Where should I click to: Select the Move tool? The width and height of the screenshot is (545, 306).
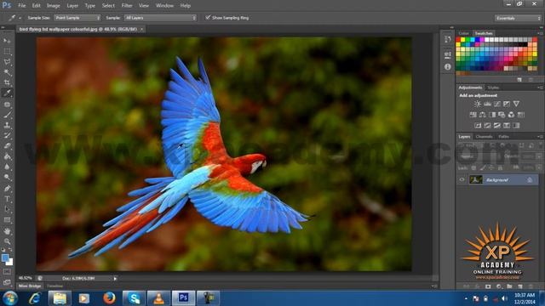pyautogui.click(x=7, y=41)
